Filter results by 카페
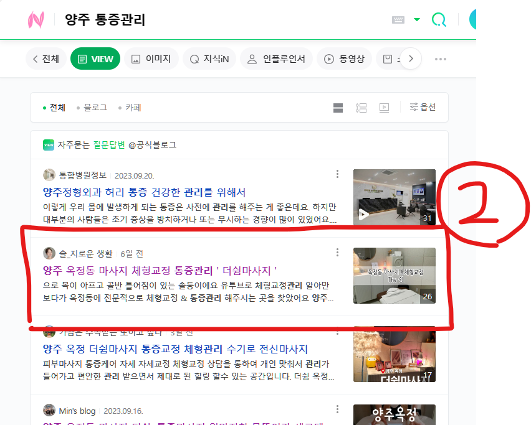This screenshot has height=425, width=531. (x=130, y=108)
